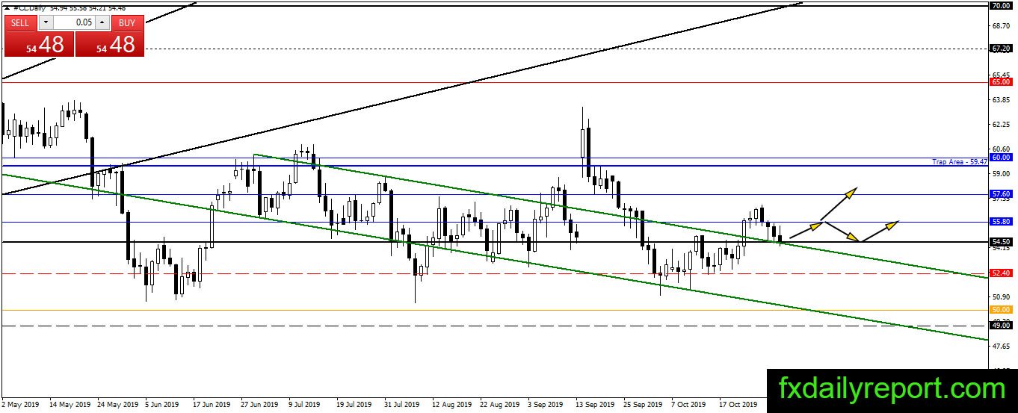Click the 50.00 yellow price label
The image size is (1018, 413).
1000,309
